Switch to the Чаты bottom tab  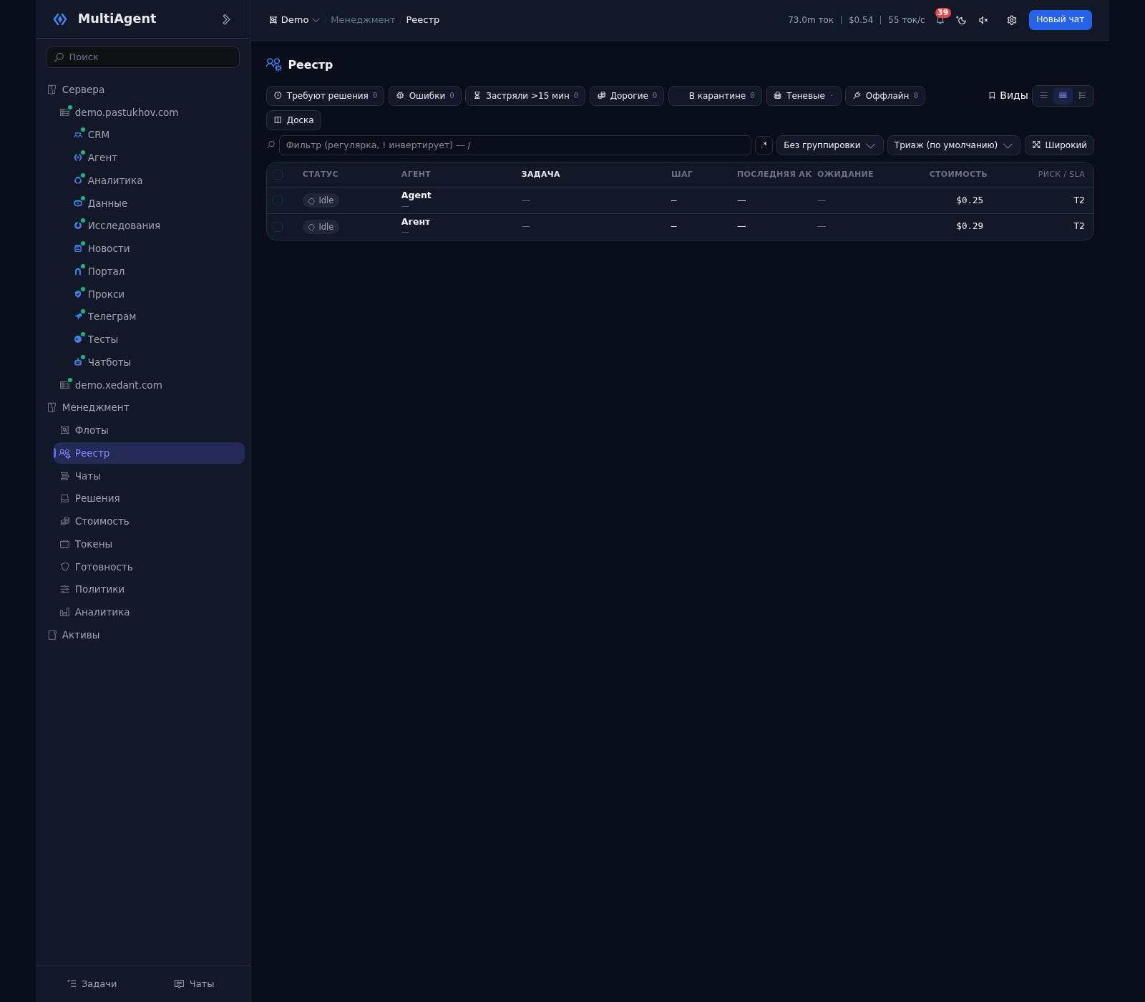click(x=194, y=984)
